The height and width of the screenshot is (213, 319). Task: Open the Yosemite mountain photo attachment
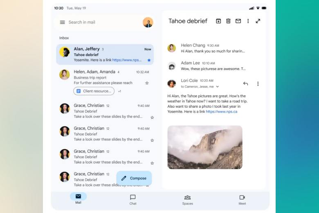205,147
